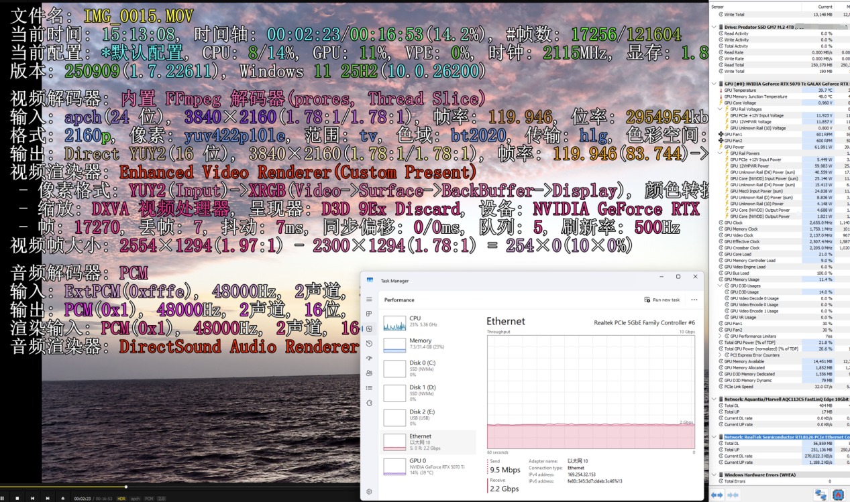Screen dimensions: 850x502
Task: Open the Performance page icon in Task Manager
Action: click(369, 328)
